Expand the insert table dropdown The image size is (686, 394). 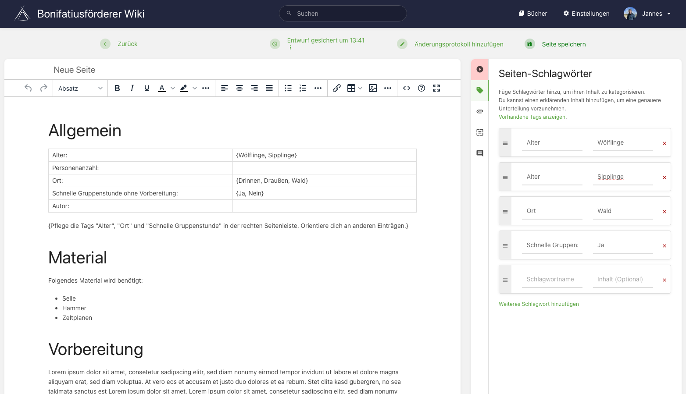(x=360, y=88)
